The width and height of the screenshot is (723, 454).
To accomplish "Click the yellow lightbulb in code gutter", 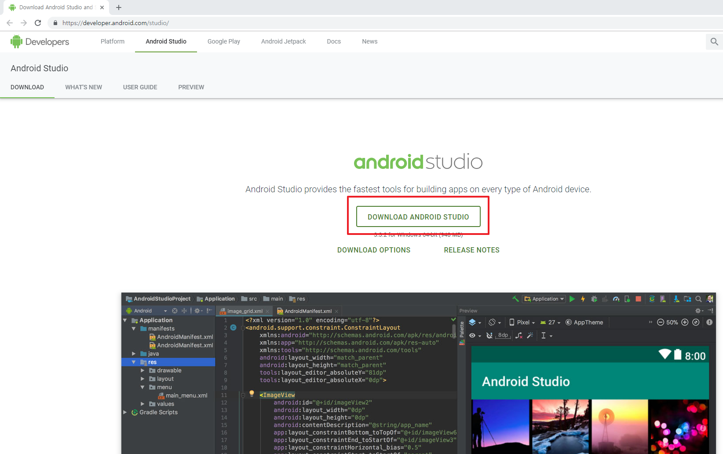I will pos(252,394).
